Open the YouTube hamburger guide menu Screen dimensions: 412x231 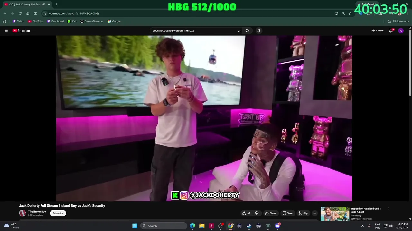(x=6, y=31)
